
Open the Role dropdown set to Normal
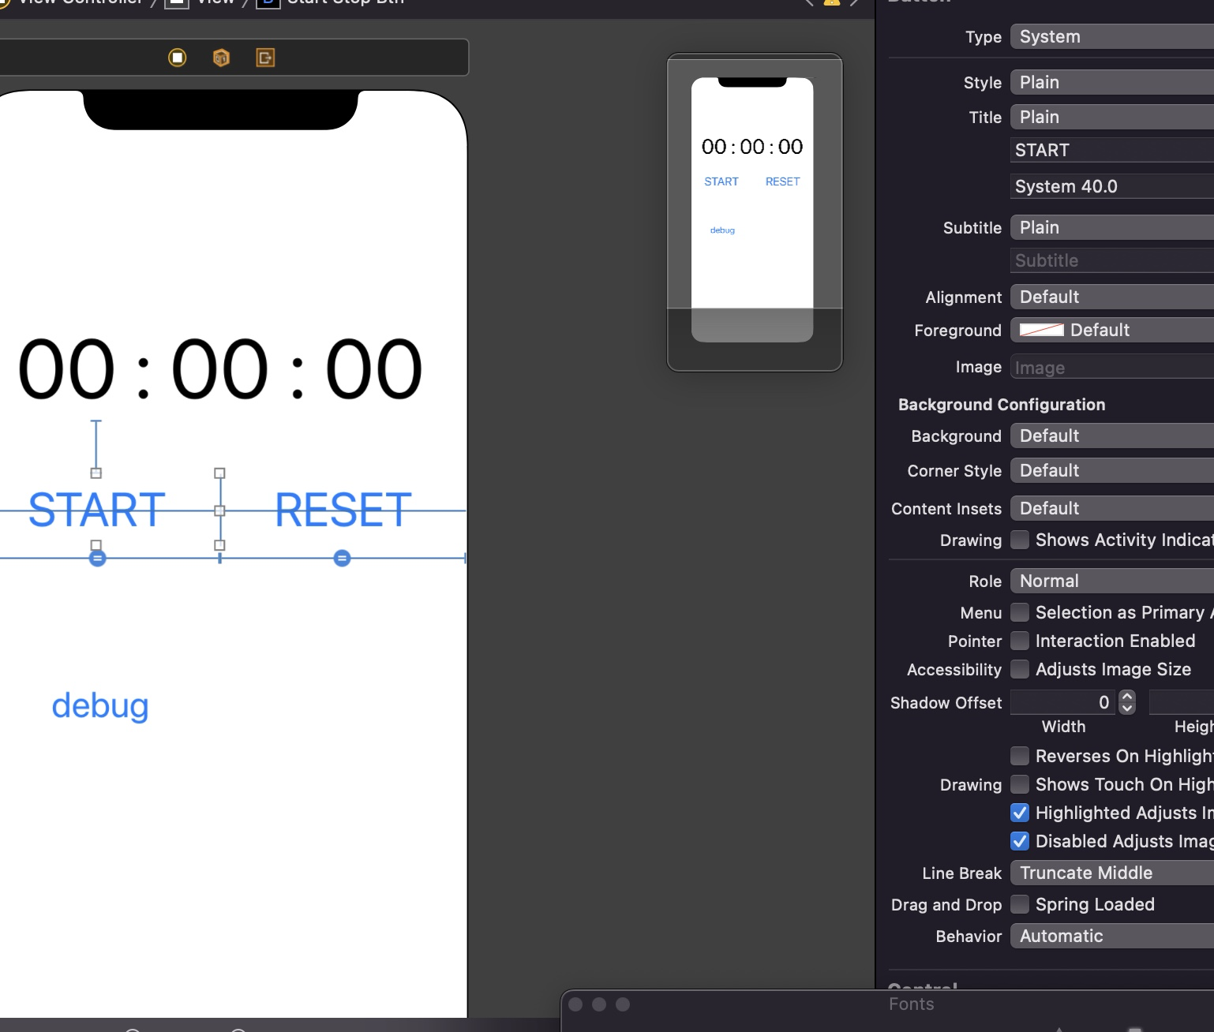(1112, 581)
